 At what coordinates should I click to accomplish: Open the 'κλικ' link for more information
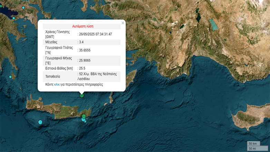(57, 84)
